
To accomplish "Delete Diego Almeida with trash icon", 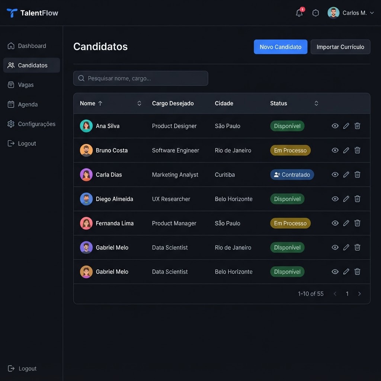I will tap(357, 199).
